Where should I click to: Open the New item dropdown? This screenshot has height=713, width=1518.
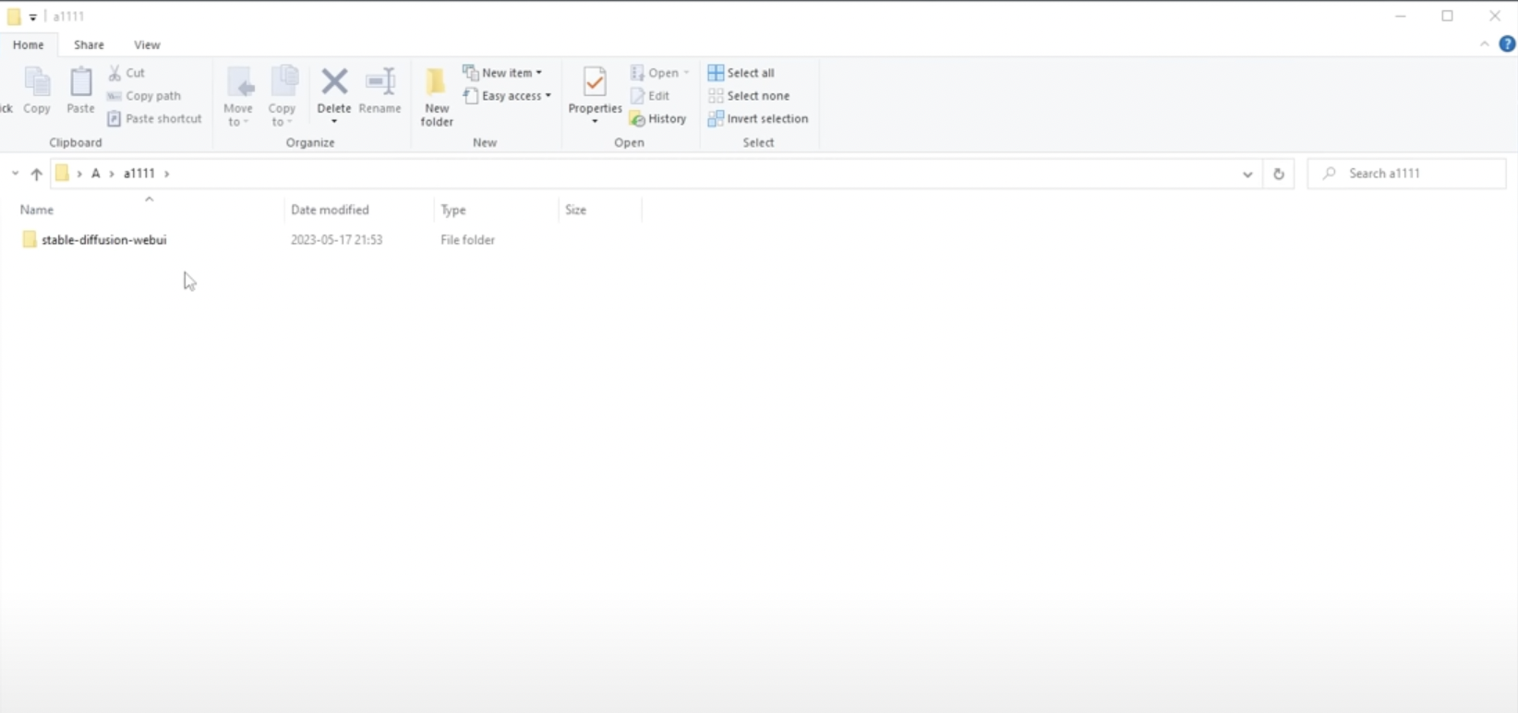tap(503, 73)
